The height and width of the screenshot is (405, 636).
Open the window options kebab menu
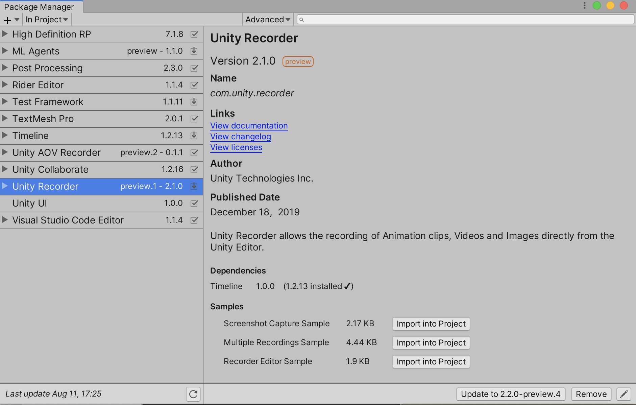click(584, 5)
